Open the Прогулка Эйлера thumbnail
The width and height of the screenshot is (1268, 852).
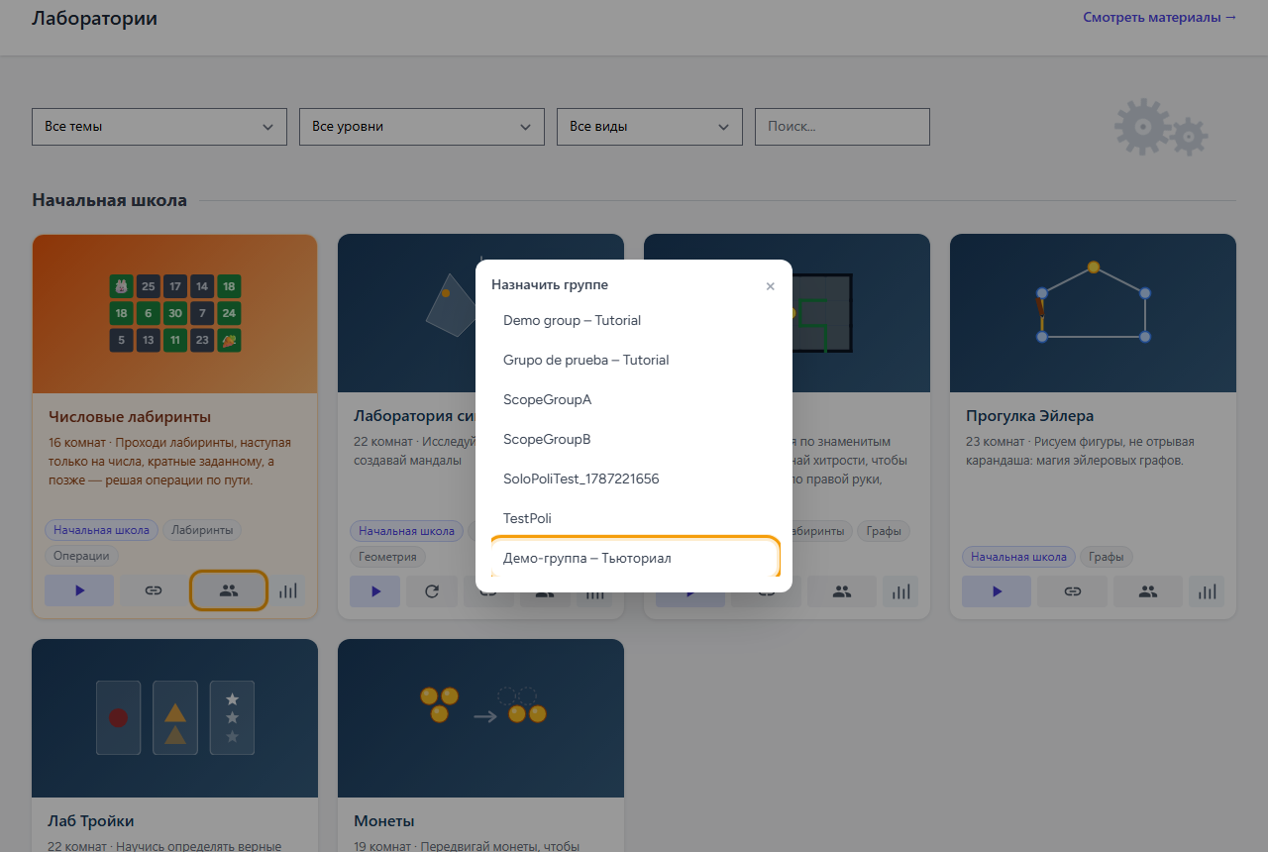1093,313
